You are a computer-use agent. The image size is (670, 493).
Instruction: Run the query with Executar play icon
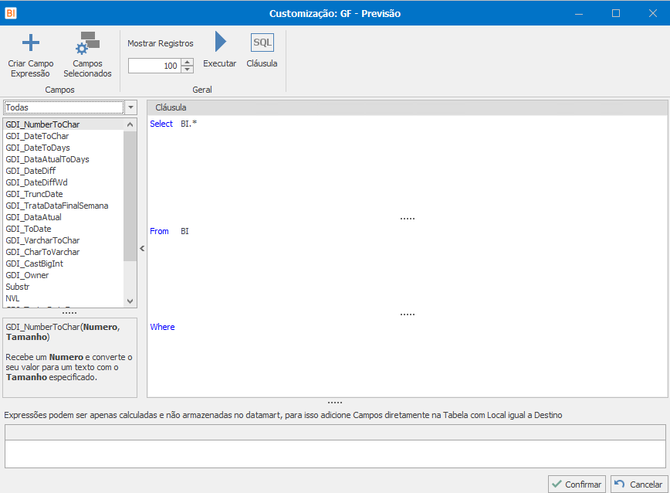pos(220,42)
